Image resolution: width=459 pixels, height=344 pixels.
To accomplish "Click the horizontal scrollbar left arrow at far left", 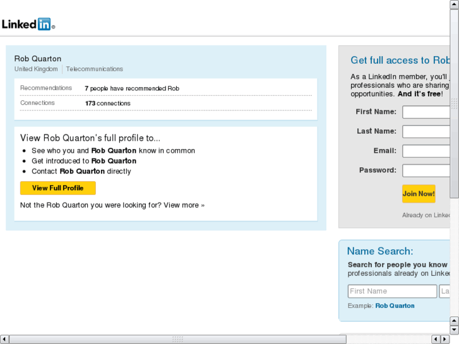I will click(x=4, y=339).
